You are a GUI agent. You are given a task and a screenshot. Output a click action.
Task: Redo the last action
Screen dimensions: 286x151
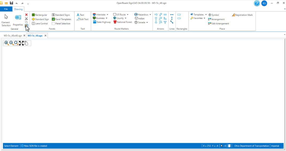22,3
